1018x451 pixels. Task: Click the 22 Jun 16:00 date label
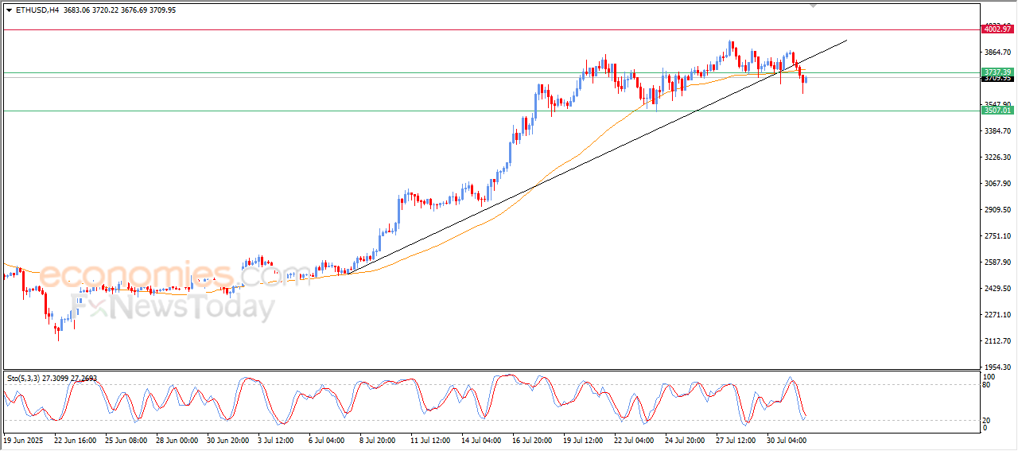click(x=75, y=439)
